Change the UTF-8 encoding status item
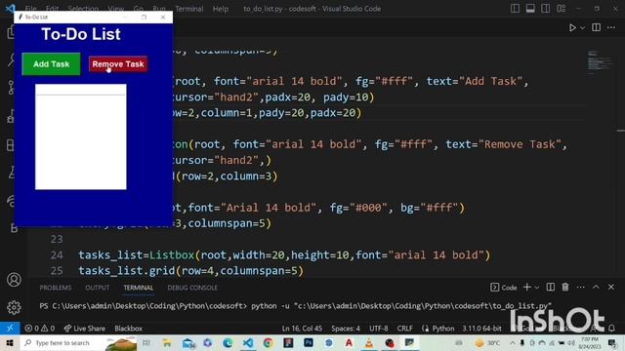This screenshot has width=625, height=351. click(378, 329)
